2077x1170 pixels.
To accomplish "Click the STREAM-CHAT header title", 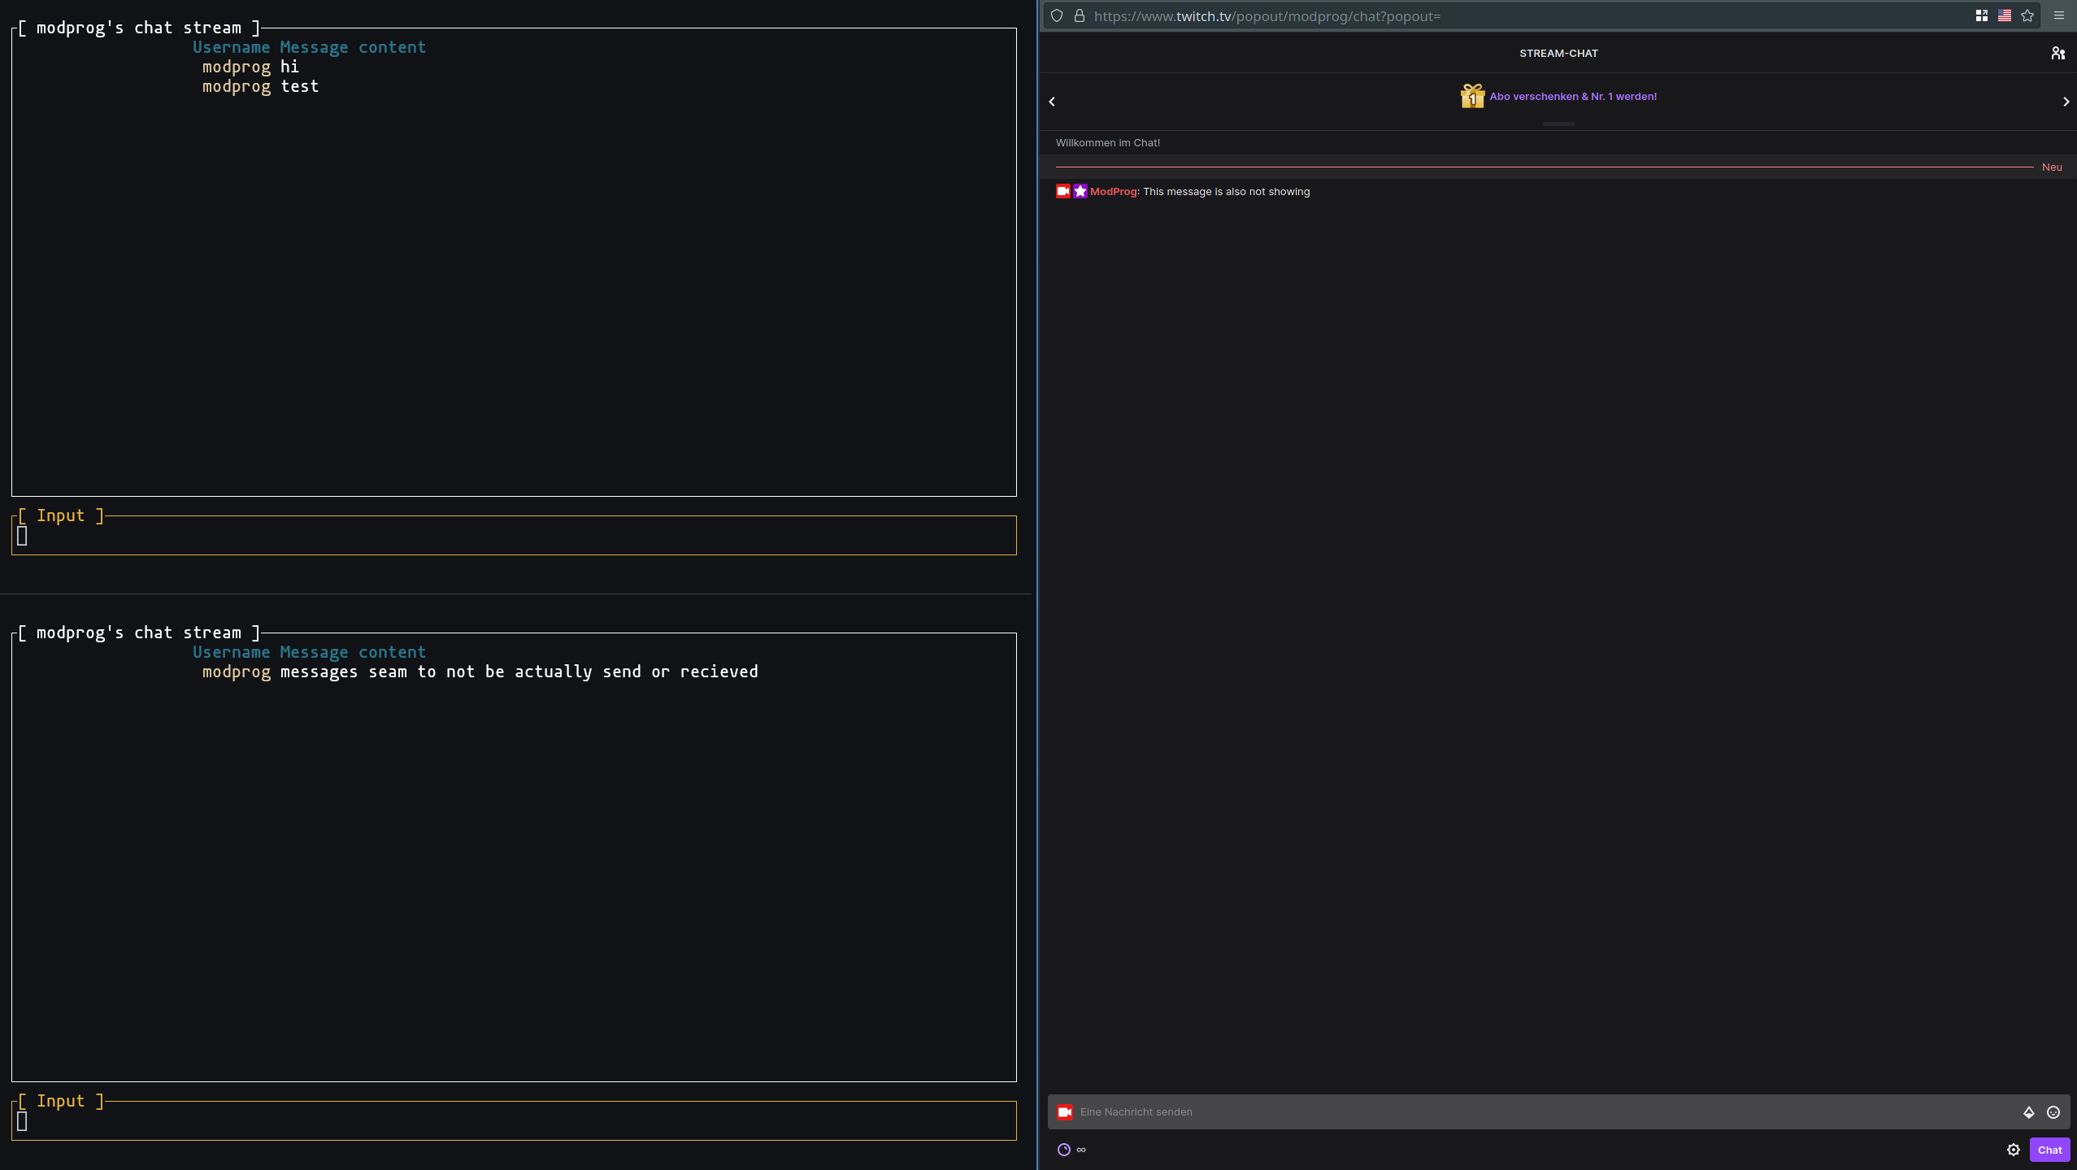I will pyautogui.click(x=1558, y=54).
